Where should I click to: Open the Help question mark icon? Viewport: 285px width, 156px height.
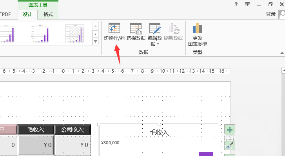236,4
